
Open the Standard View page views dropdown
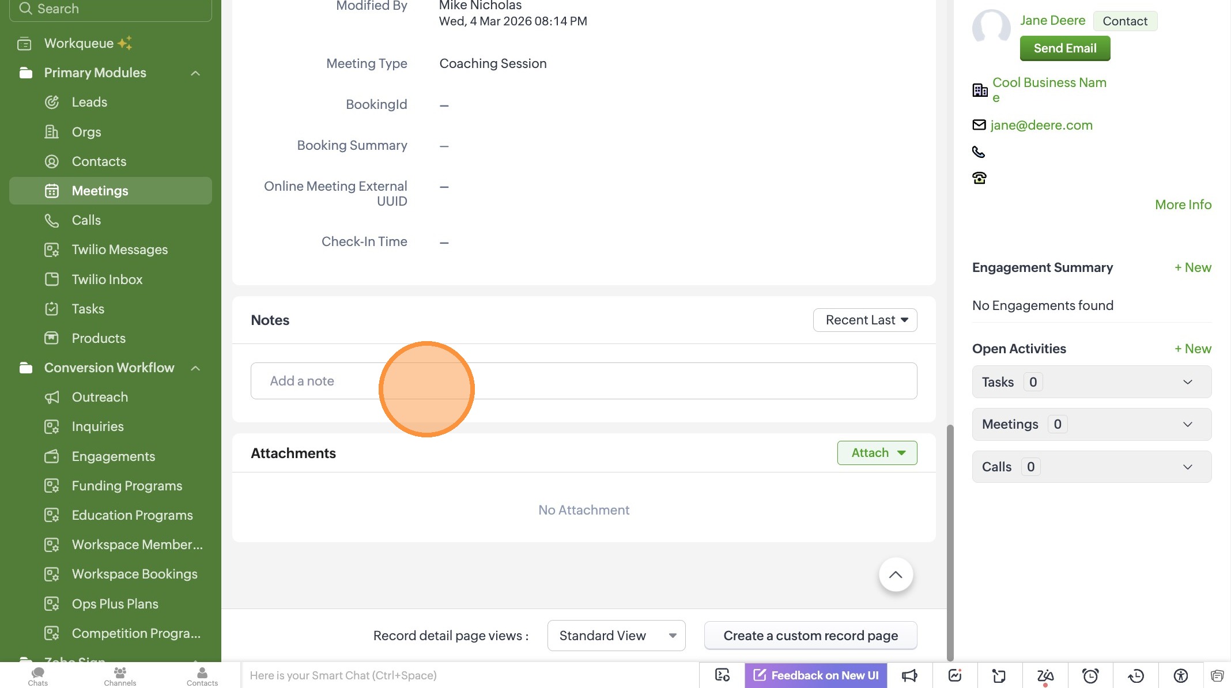pyautogui.click(x=616, y=636)
